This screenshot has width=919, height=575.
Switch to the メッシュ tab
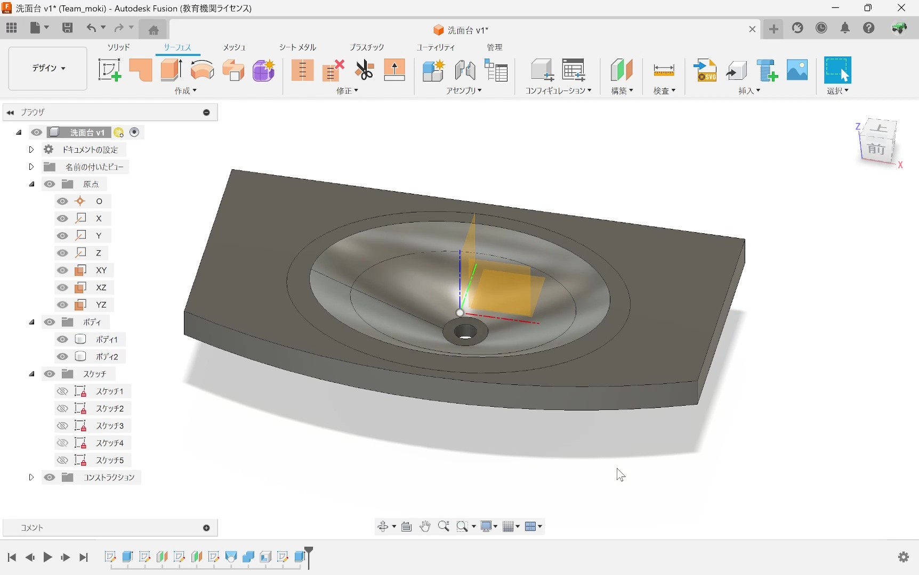(x=234, y=47)
